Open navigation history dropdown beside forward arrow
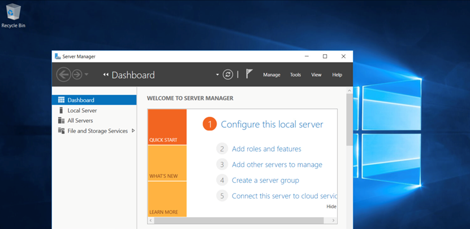The height and width of the screenshot is (229, 470). click(87, 74)
